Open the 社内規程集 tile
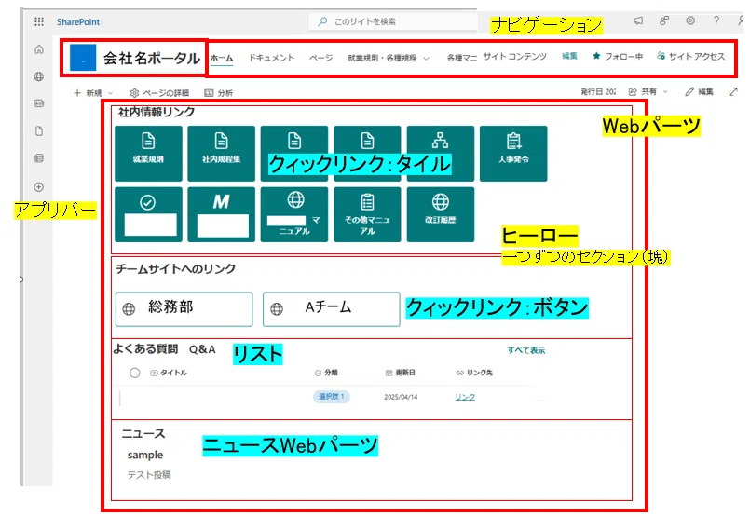The width and height of the screenshot is (750, 517). pos(221,154)
